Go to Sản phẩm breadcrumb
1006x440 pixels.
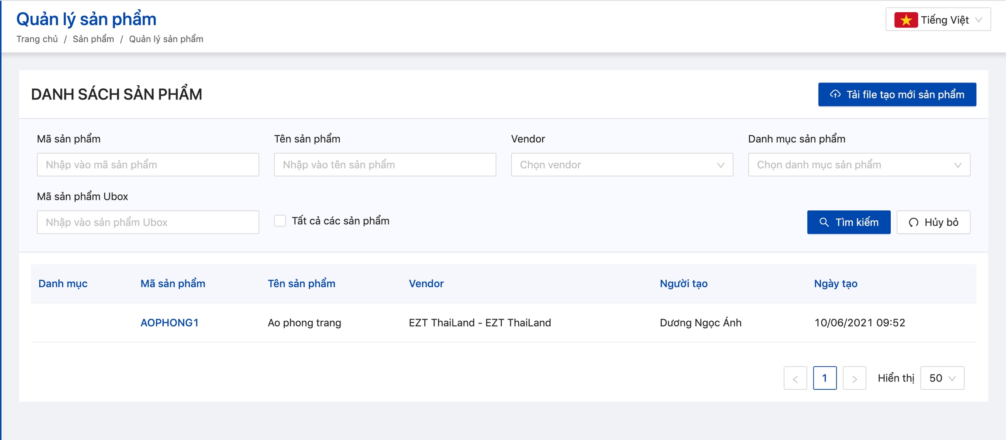(x=93, y=39)
